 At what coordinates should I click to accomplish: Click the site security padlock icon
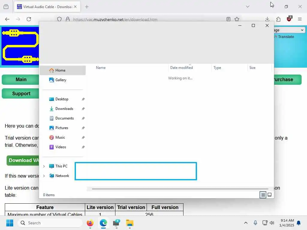tap(68, 19)
